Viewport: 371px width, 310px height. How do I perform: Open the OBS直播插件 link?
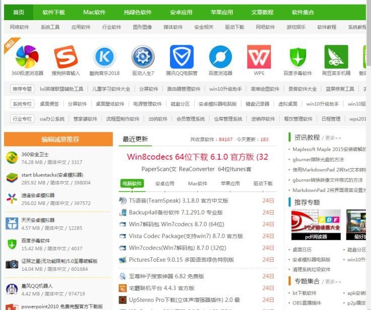(307, 303)
